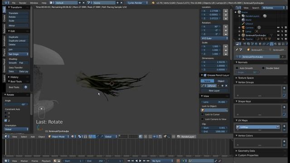Open the Help menu

pos(44,3)
